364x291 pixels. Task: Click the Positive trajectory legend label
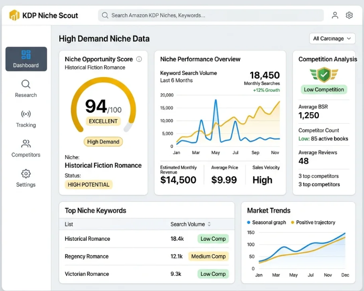(316, 222)
